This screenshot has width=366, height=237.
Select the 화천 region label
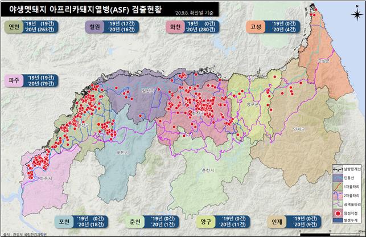coord(175,27)
